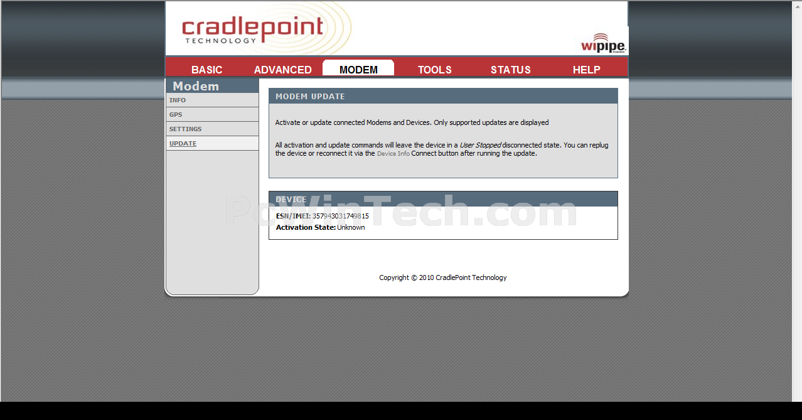Click the ESN/IMEI number 357943031749815
The height and width of the screenshot is (420, 802).
(x=341, y=216)
